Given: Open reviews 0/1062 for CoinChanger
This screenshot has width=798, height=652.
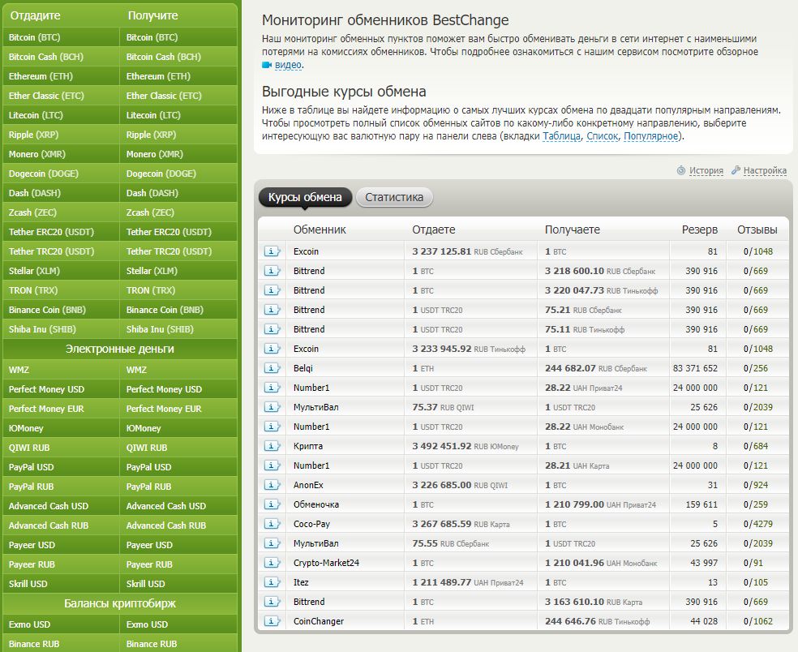Looking at the screenshot, I should (757, 621).
